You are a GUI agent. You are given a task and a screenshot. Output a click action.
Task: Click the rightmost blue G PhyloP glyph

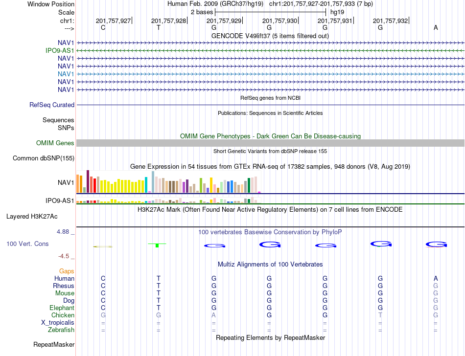point(436,245)
